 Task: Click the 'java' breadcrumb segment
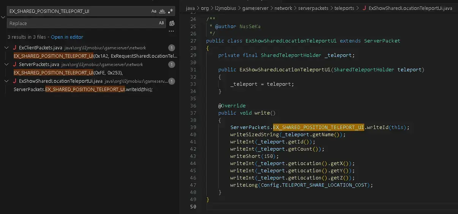pos(190,8)
